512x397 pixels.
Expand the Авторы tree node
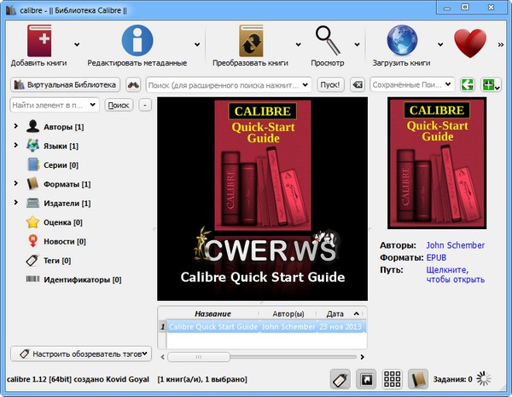pyautogui.click(x=15, y=127)
